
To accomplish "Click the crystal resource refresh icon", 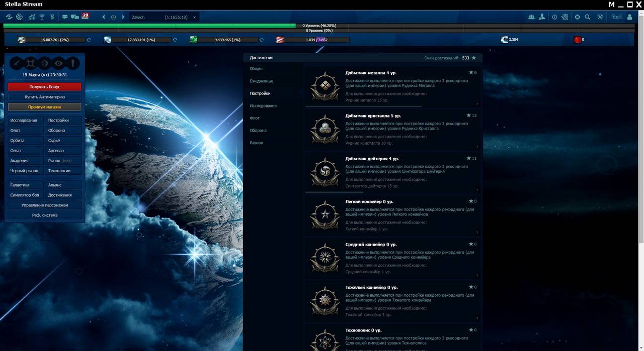I will pos(175,40).
